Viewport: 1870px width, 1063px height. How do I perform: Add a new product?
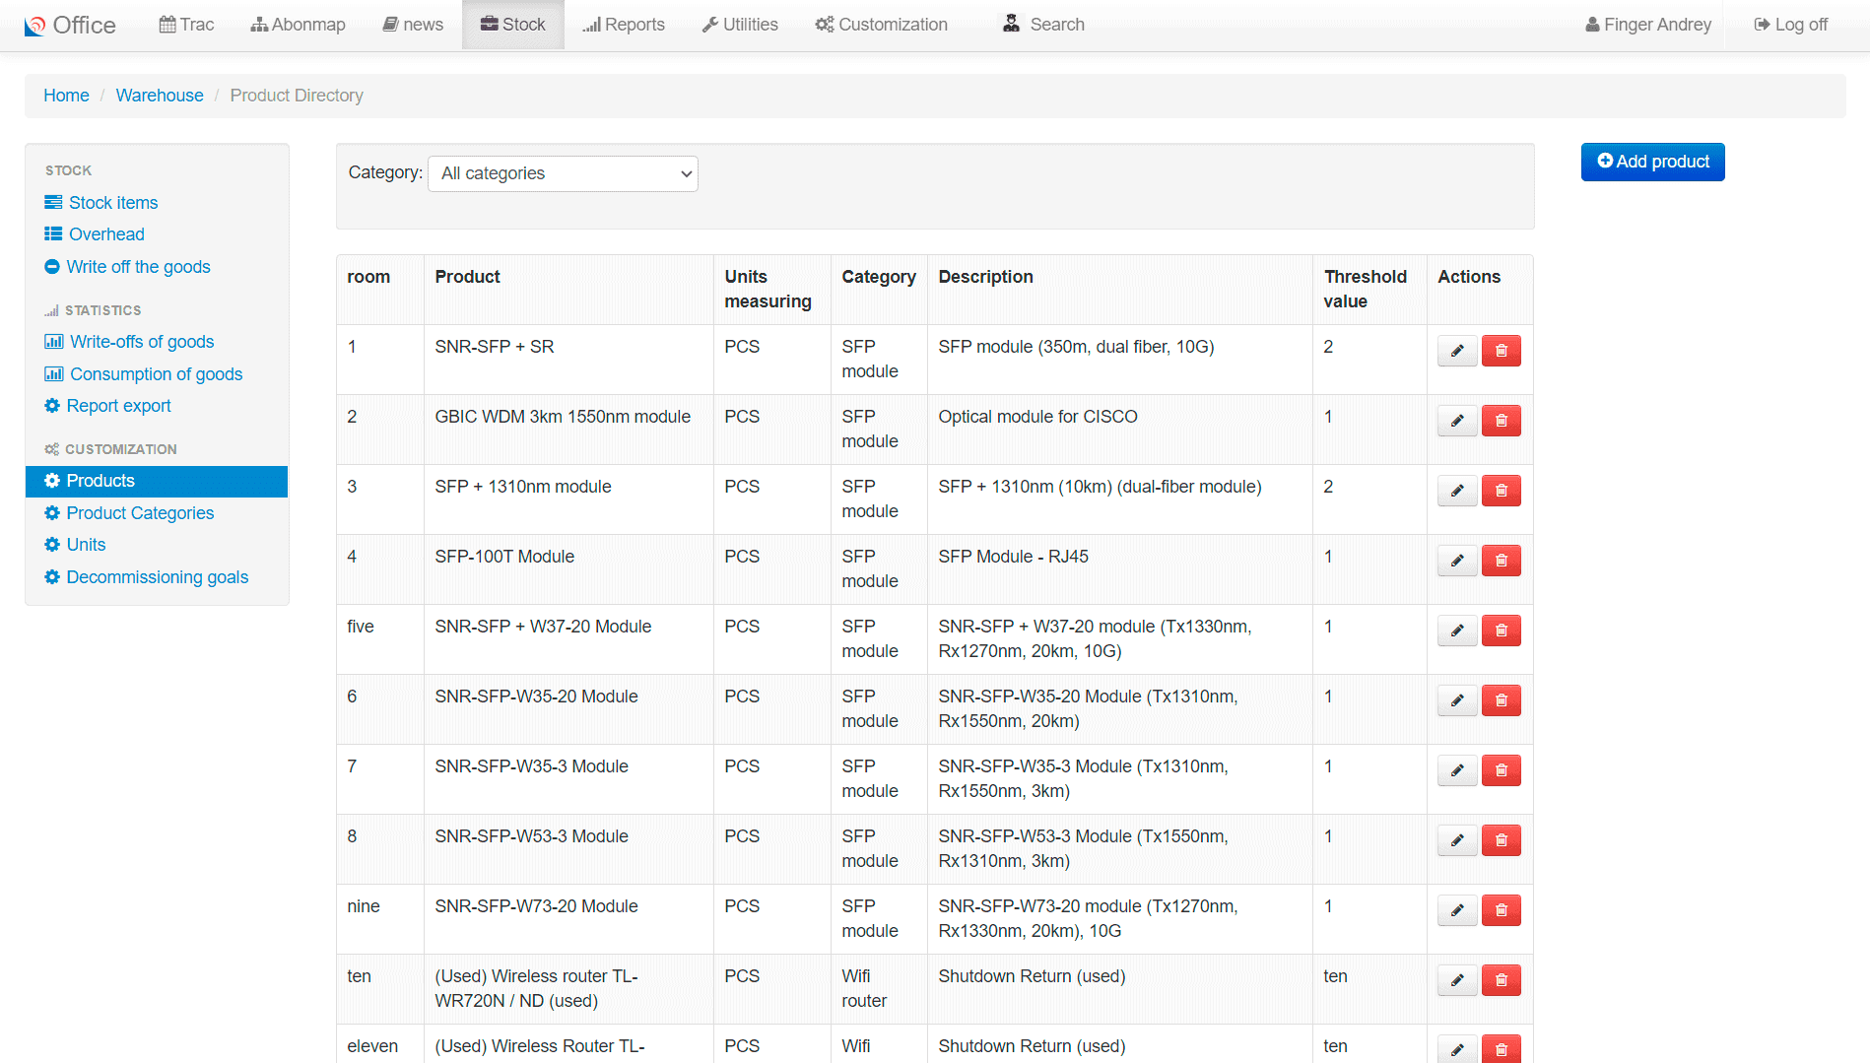coord(1653,162)
